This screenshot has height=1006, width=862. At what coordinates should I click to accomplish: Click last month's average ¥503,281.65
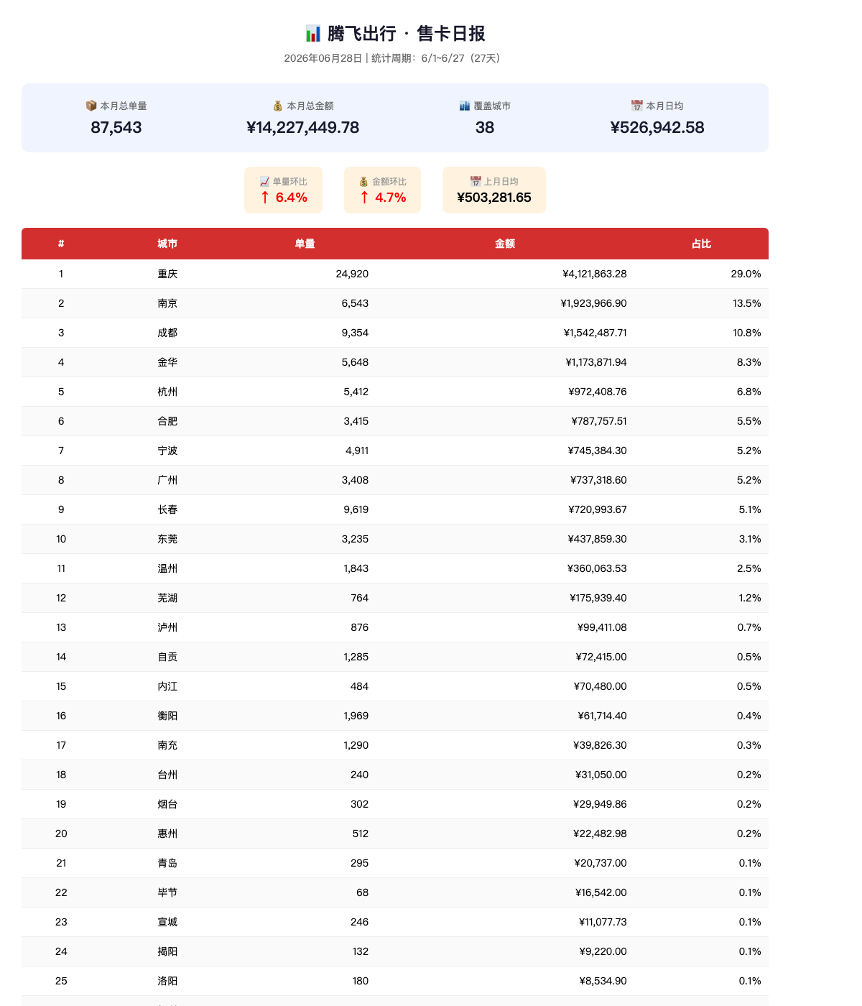point(494,198)
